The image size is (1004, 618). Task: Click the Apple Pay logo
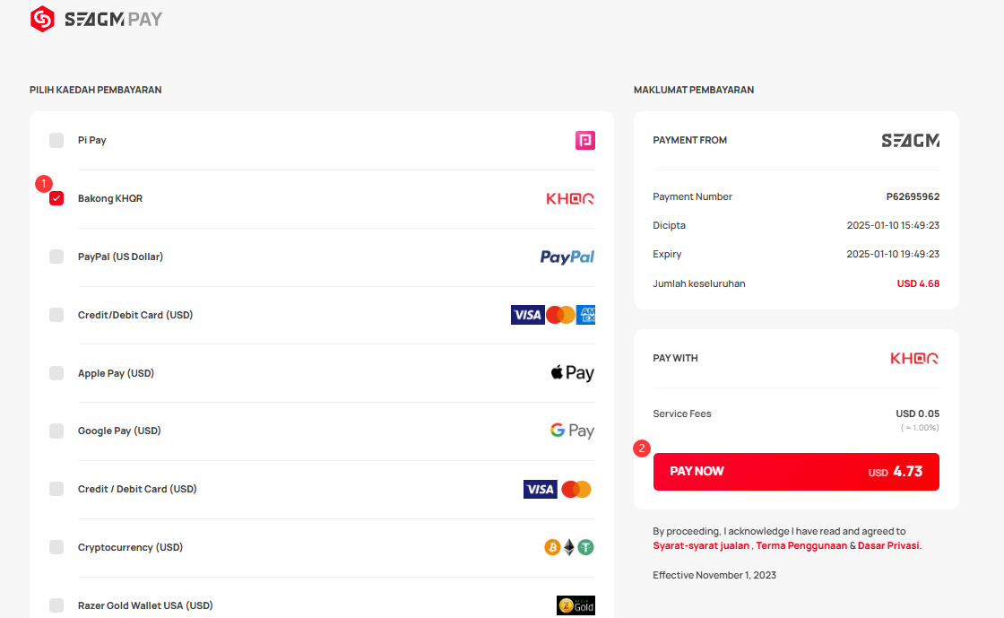click(573, 373)
